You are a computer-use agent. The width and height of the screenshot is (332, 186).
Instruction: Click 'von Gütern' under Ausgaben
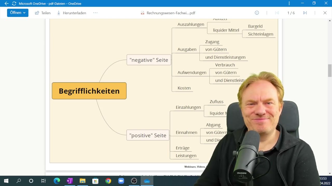coord(216,49)
